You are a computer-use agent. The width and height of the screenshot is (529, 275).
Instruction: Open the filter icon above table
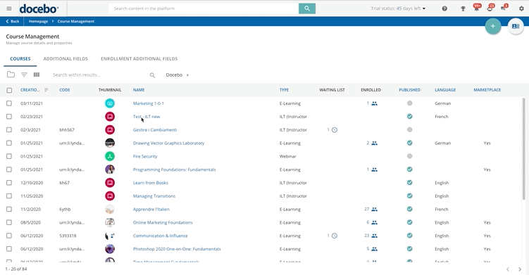pyautogui.click(x=24, y=75)
